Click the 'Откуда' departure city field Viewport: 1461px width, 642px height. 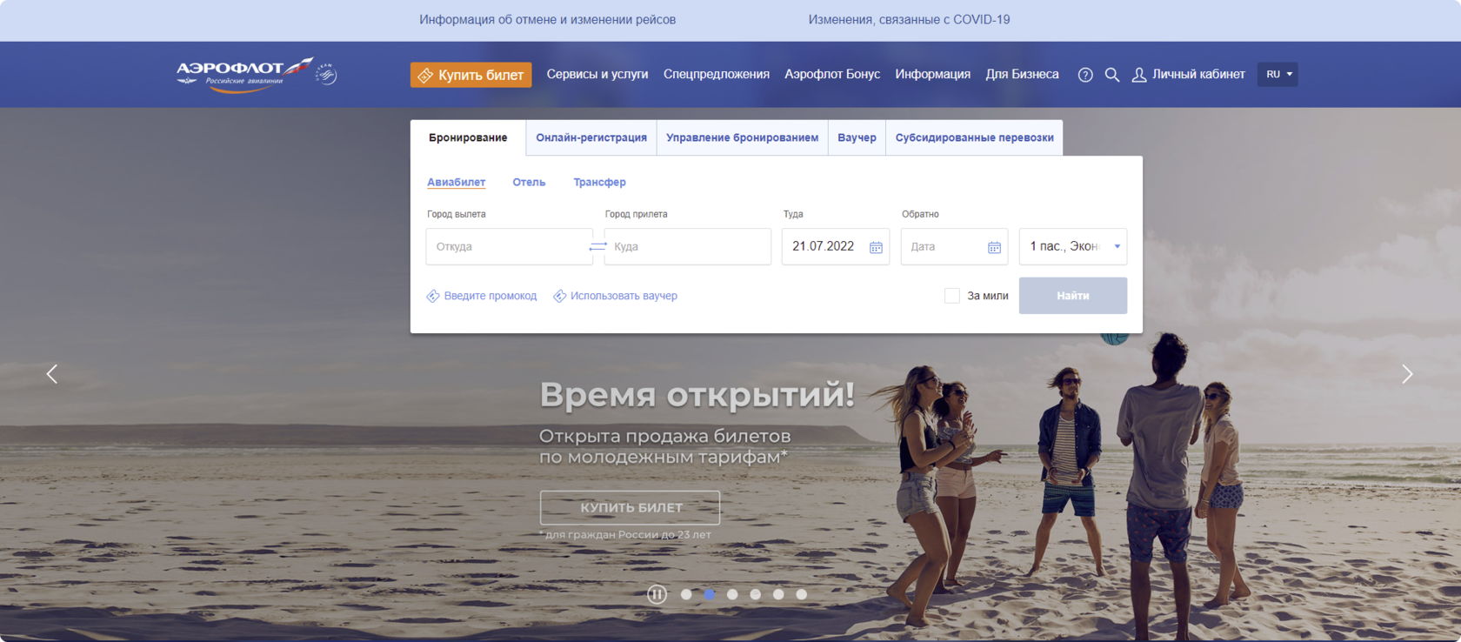coord(509,246)
